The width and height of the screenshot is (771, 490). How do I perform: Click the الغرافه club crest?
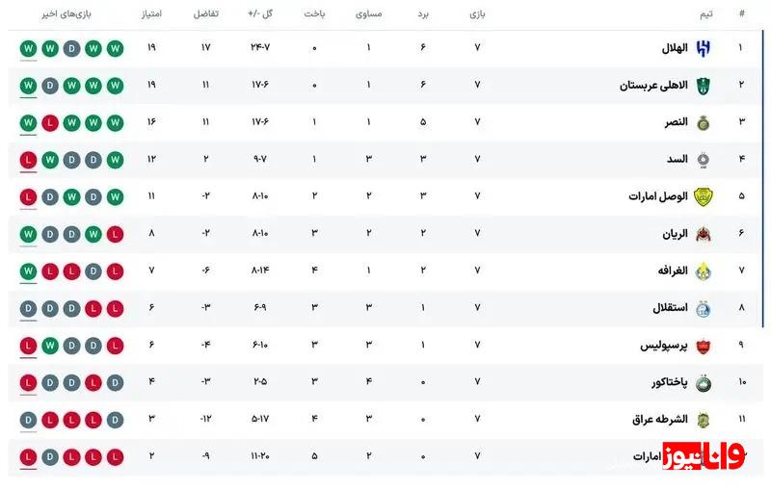click(703, 271)
